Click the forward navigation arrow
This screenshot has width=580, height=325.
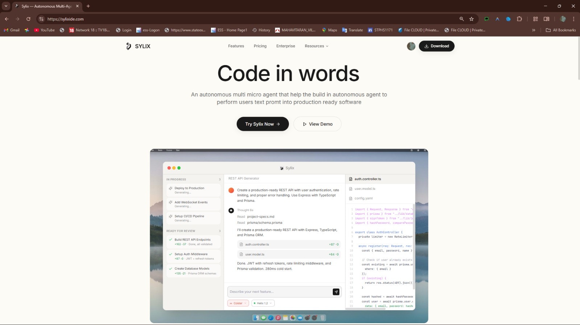(17, 19)
